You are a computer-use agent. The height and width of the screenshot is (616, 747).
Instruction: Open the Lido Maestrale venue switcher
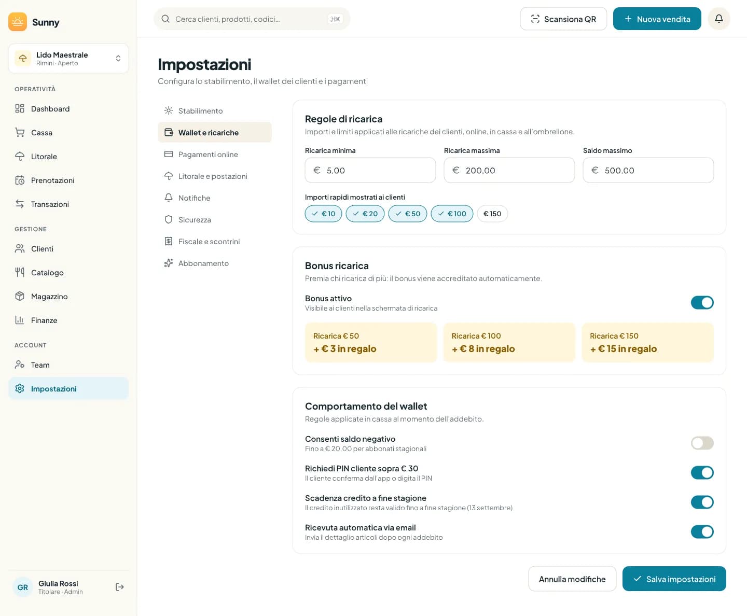coord(68,59)
